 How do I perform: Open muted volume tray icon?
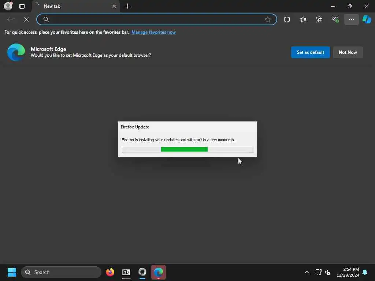328,272
